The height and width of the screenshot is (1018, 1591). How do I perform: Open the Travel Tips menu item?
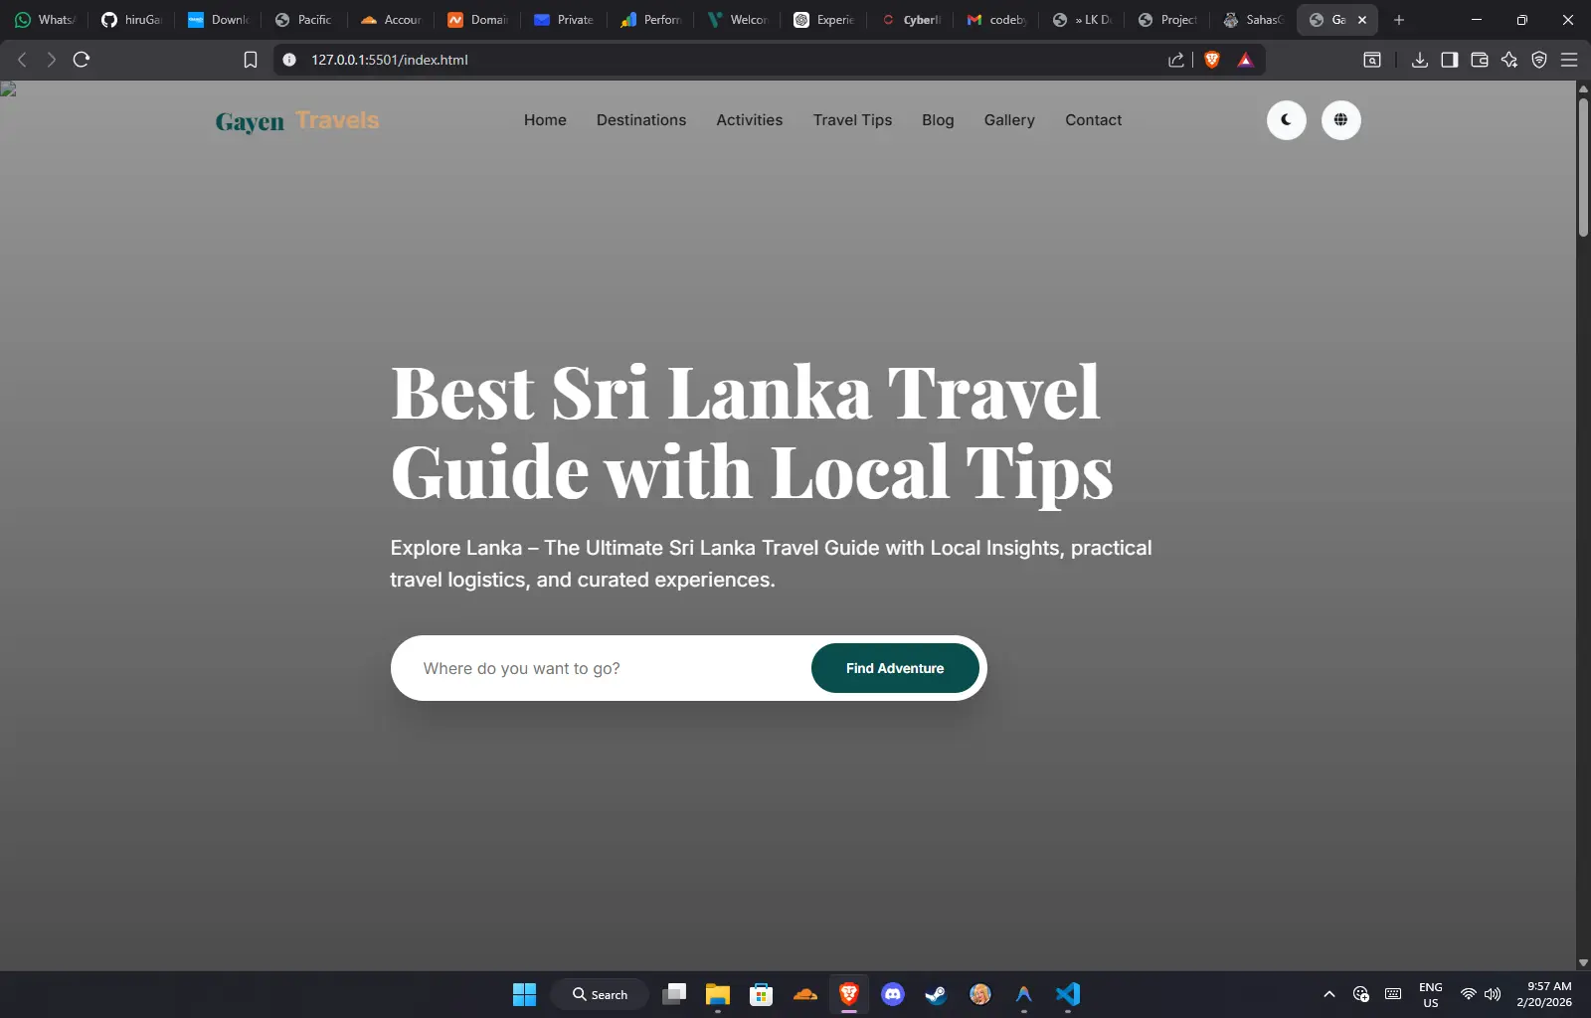click(852, 120)
